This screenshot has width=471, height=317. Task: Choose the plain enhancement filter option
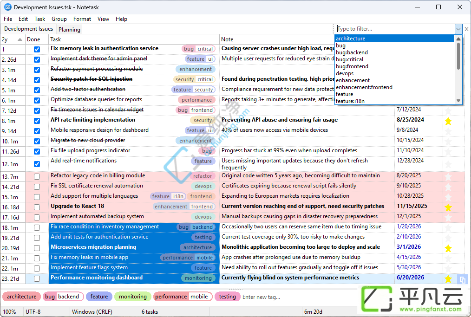tap(394, 80)
